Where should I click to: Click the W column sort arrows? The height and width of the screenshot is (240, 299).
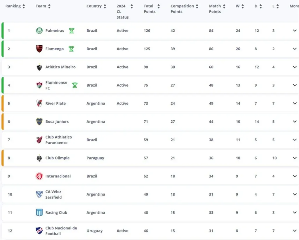point(242,6)
